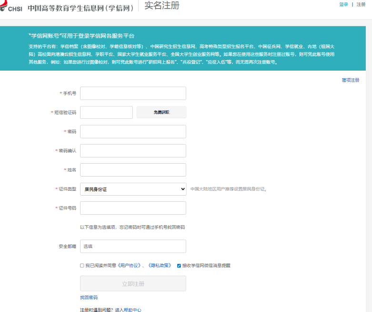The image size is (372, 312).
Task: Check the 我已阅读并同意 agreement checkbox
Action: 82,266
